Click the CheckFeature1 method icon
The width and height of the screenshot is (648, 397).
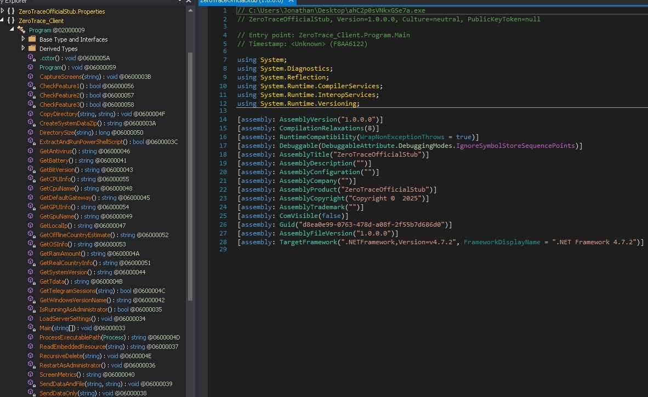pos(31,86)
